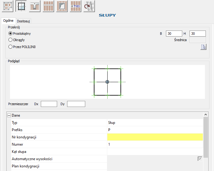Viewport: 214px width, 171px height.
Task: Click the Dx offset input field
Action: tap(49, 104)
